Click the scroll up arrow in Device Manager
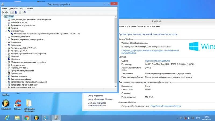Screen dimensions: 215x121 [116, 17]
